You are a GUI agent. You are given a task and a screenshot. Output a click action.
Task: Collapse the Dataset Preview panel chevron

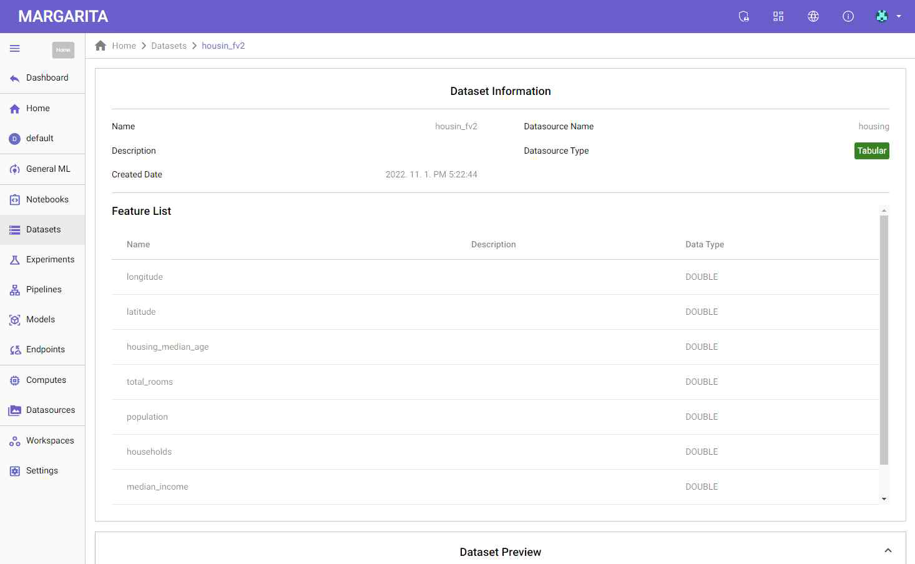[x=888, y=550]
